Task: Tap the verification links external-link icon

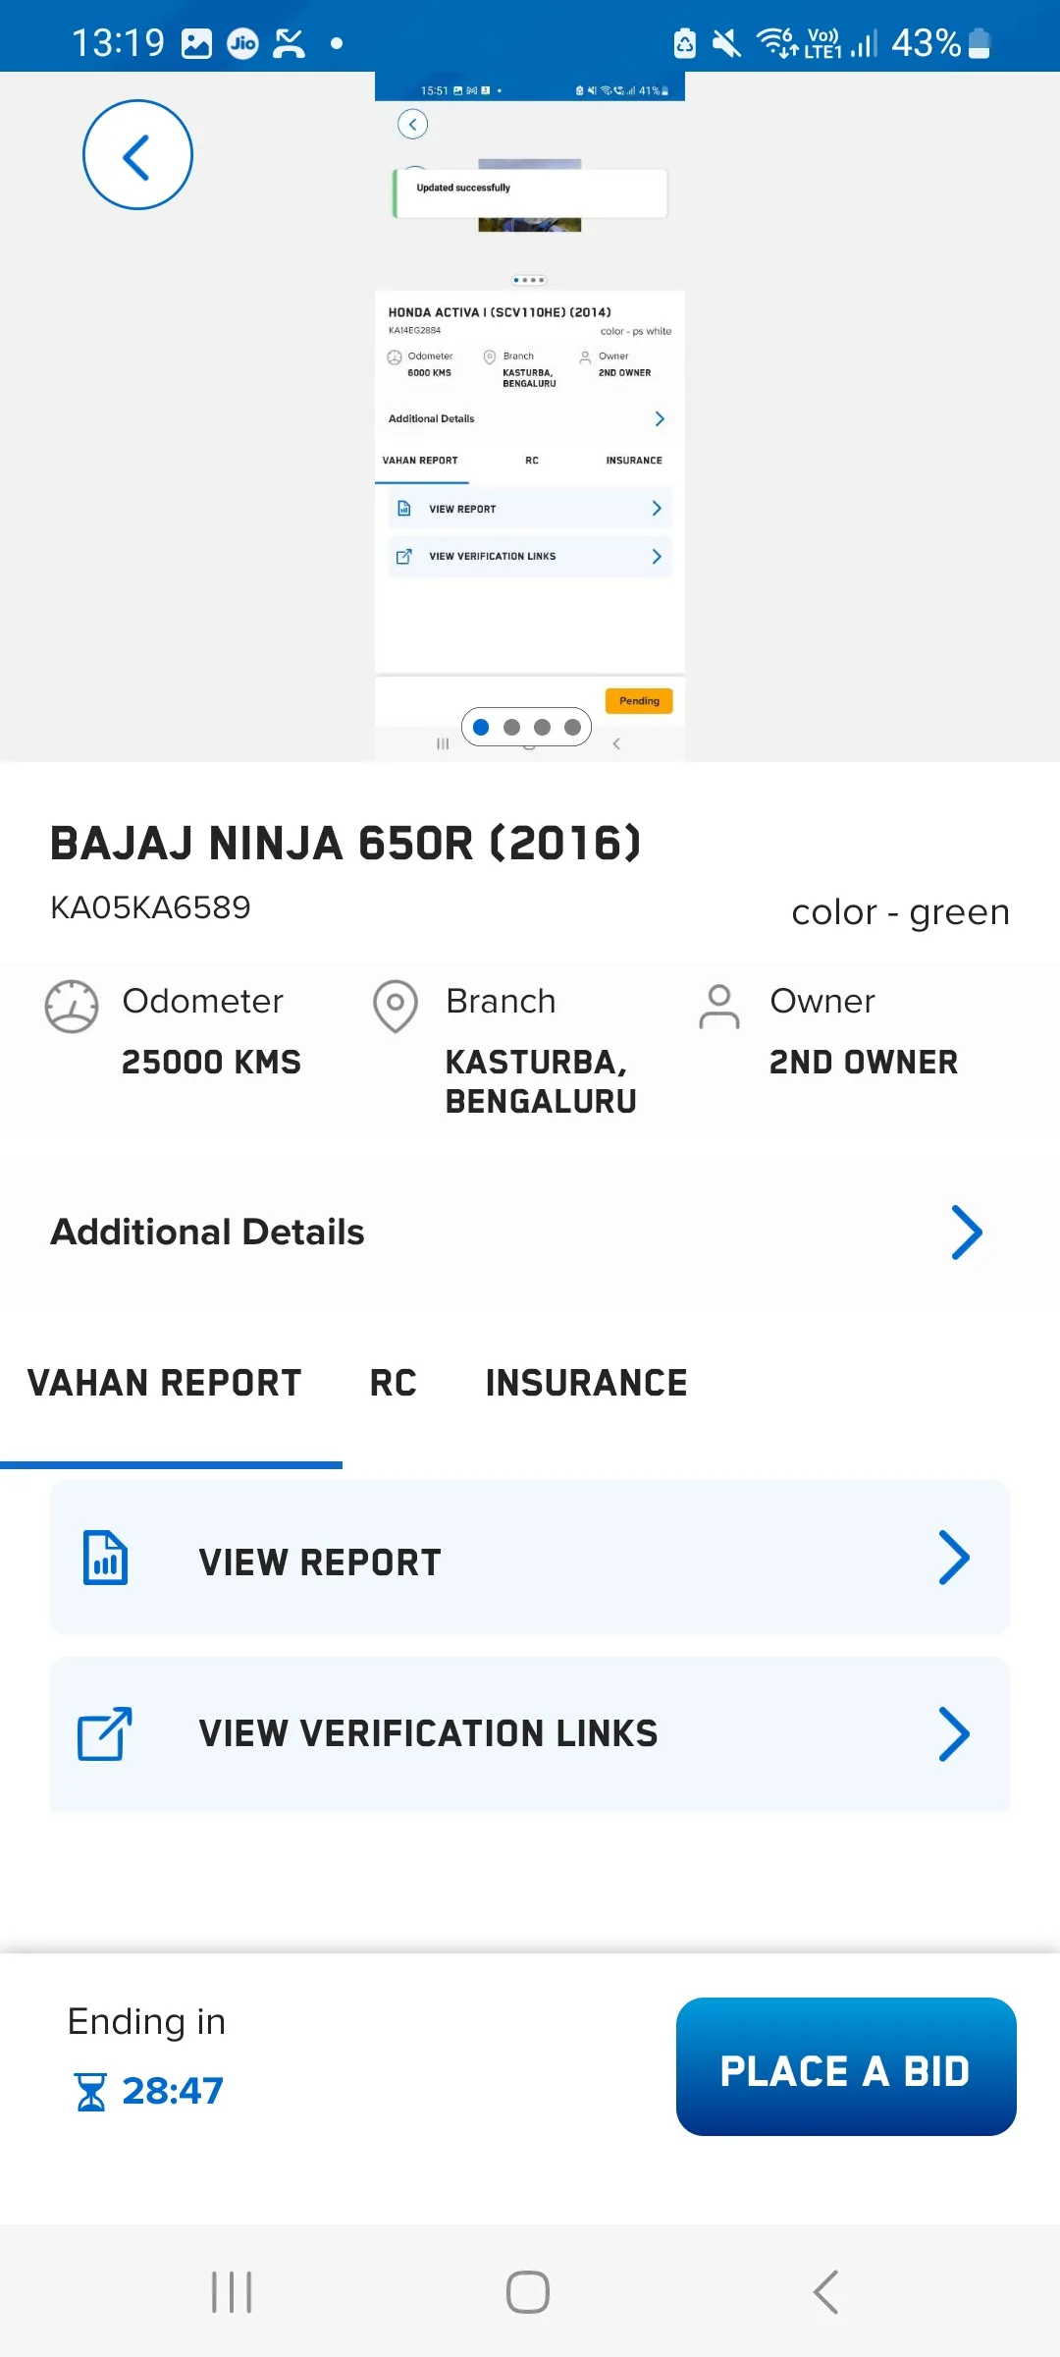Action: tap(105, 1733)
